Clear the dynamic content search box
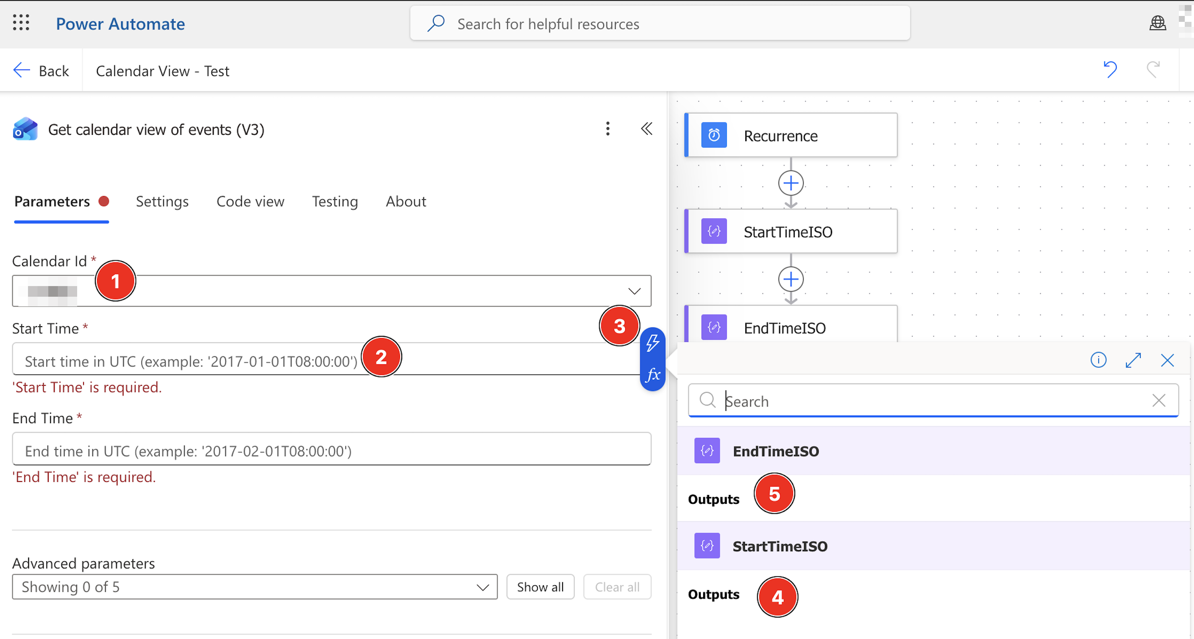Image resolution: width=1194 pixels, height=639 pixels. tap(1159, 401)
